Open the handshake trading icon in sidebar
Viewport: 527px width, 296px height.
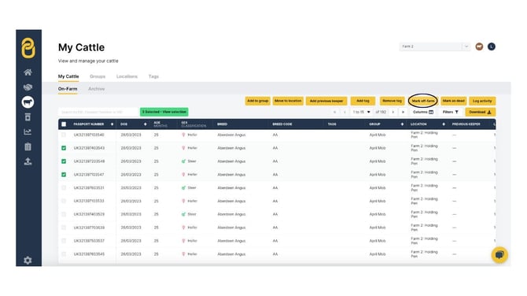(x=28, y=87)
